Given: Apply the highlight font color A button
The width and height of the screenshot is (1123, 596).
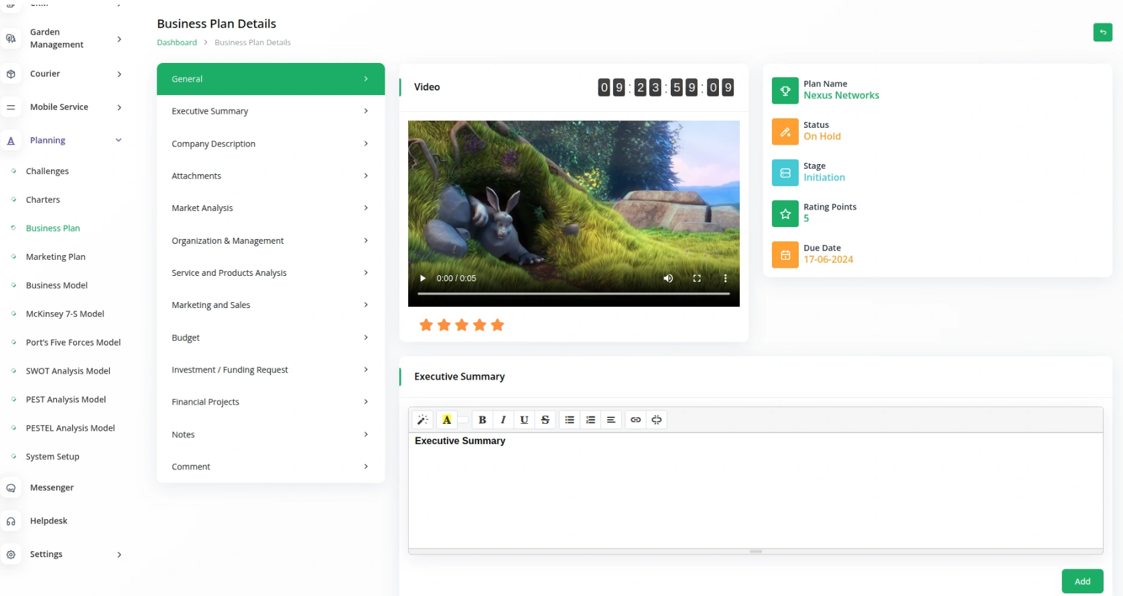Looking at the screenshot, I should [446, 420].
